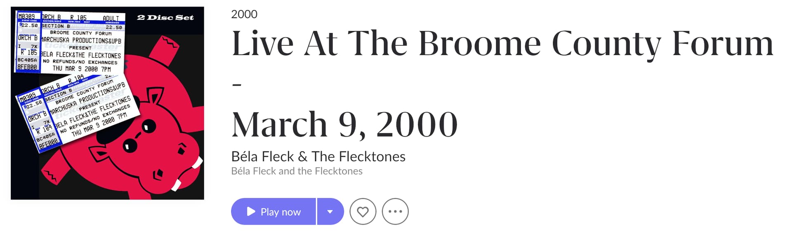The width and height of the screenshot is (792, 242).
Task: Click the red hippo on the album cover
Action: click(x=165, y=123)
